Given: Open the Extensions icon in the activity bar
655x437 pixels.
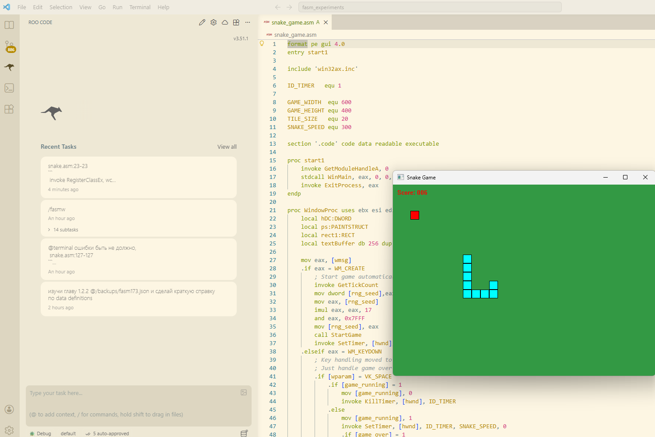Looking at the screenshot, I should click(9, 109).
